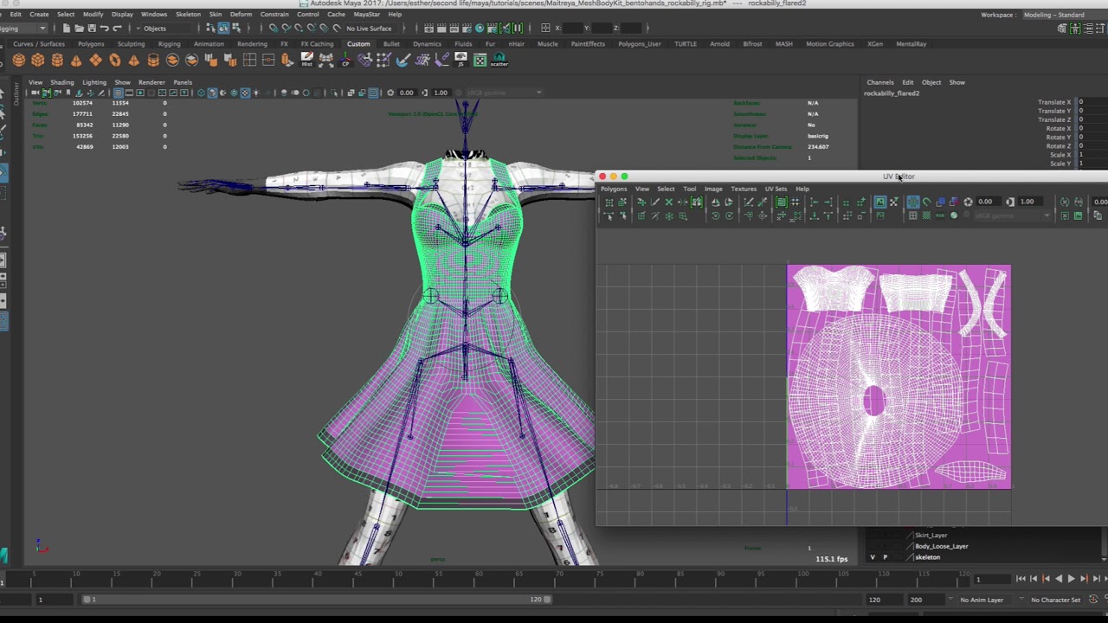Open the UV Editor Textures menu
Image resolution: width=1108 pixels, height=623 pixels.
point(744,189)
